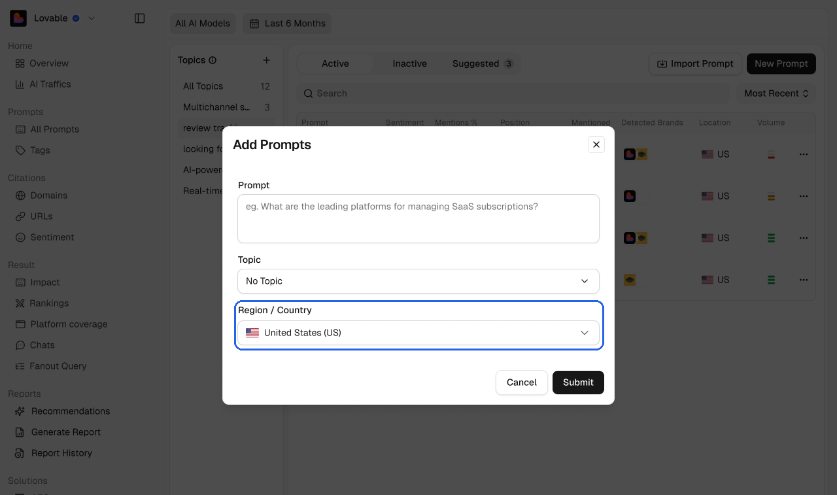This screenshot has width=837, height=495.
Task: Sort by the Location column header
Action: click(715, 122)
